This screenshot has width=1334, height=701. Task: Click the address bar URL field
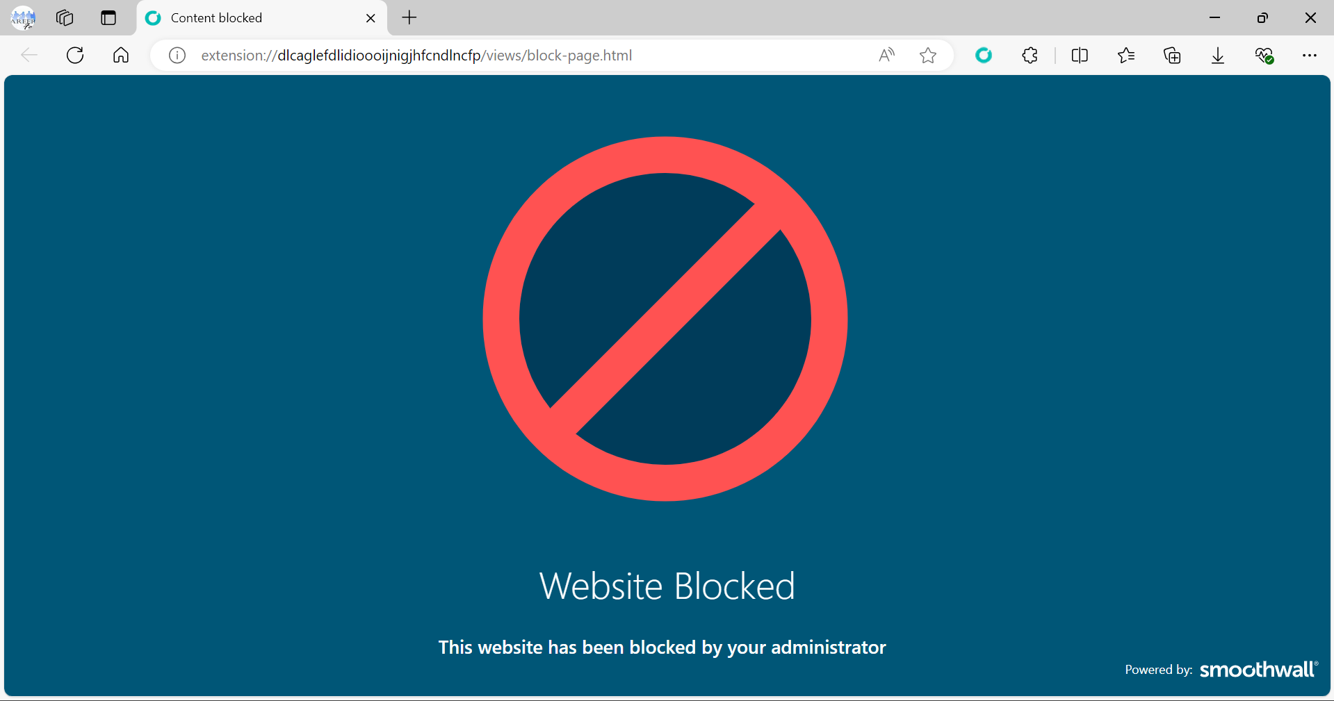(528, 55)
